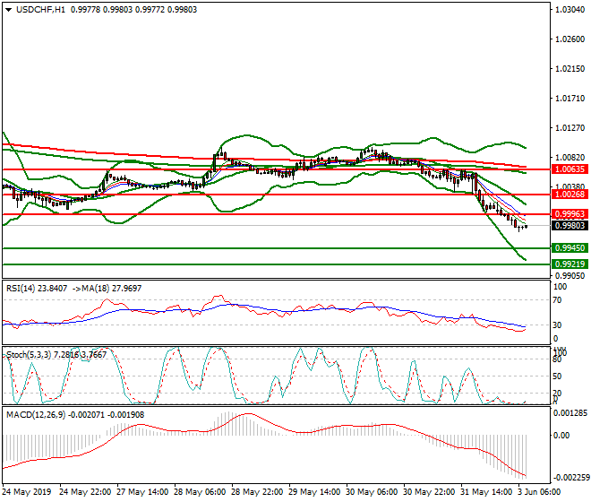Click the RSI 30 level scale label
Screen dimensions: 591x502
coord(557,325)
